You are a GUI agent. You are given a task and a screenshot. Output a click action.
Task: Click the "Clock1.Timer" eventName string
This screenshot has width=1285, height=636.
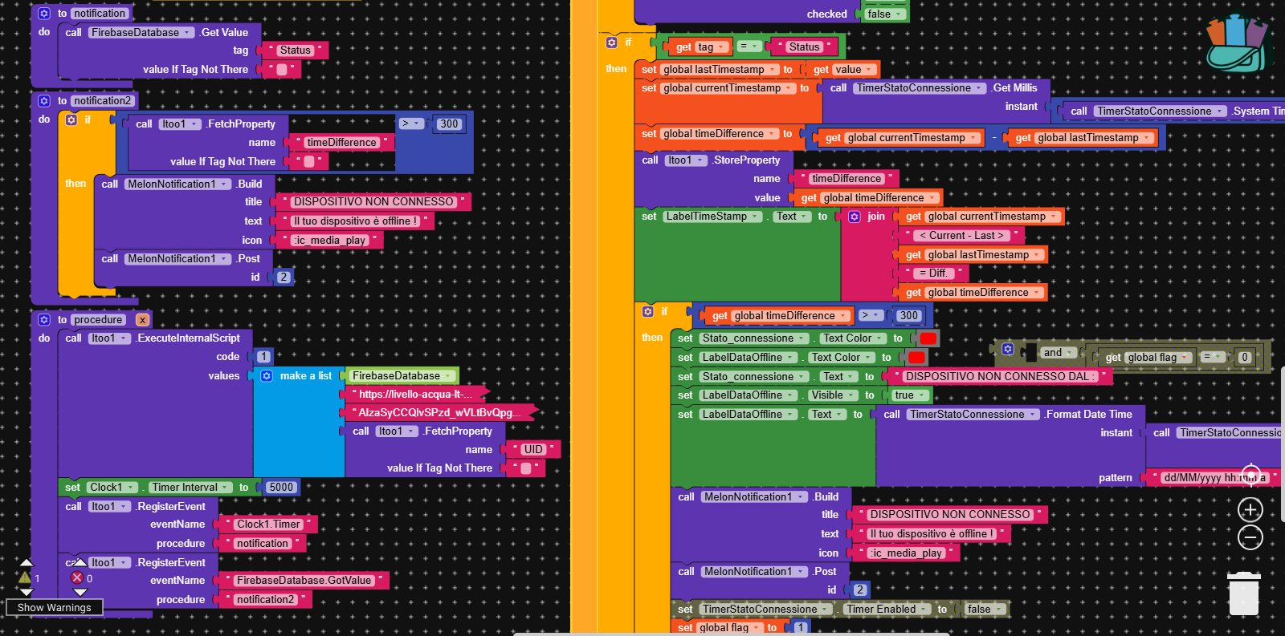point(268,525)
